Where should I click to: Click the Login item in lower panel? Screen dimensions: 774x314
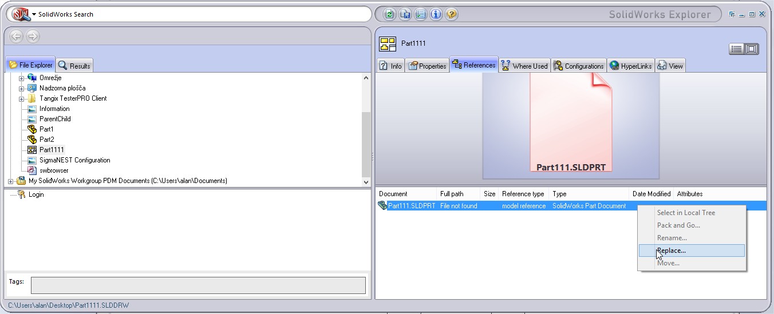pos(35,194)
